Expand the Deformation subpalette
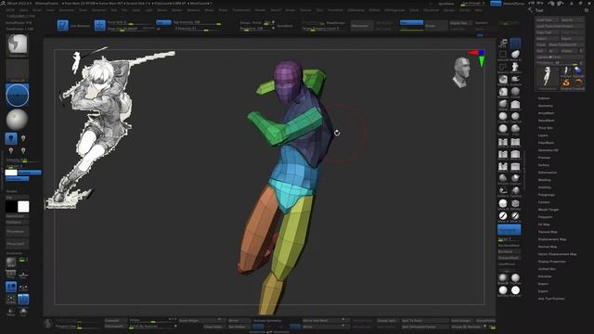Image resolution: width=594 pixels, height=334 pixels. point(548,173)
